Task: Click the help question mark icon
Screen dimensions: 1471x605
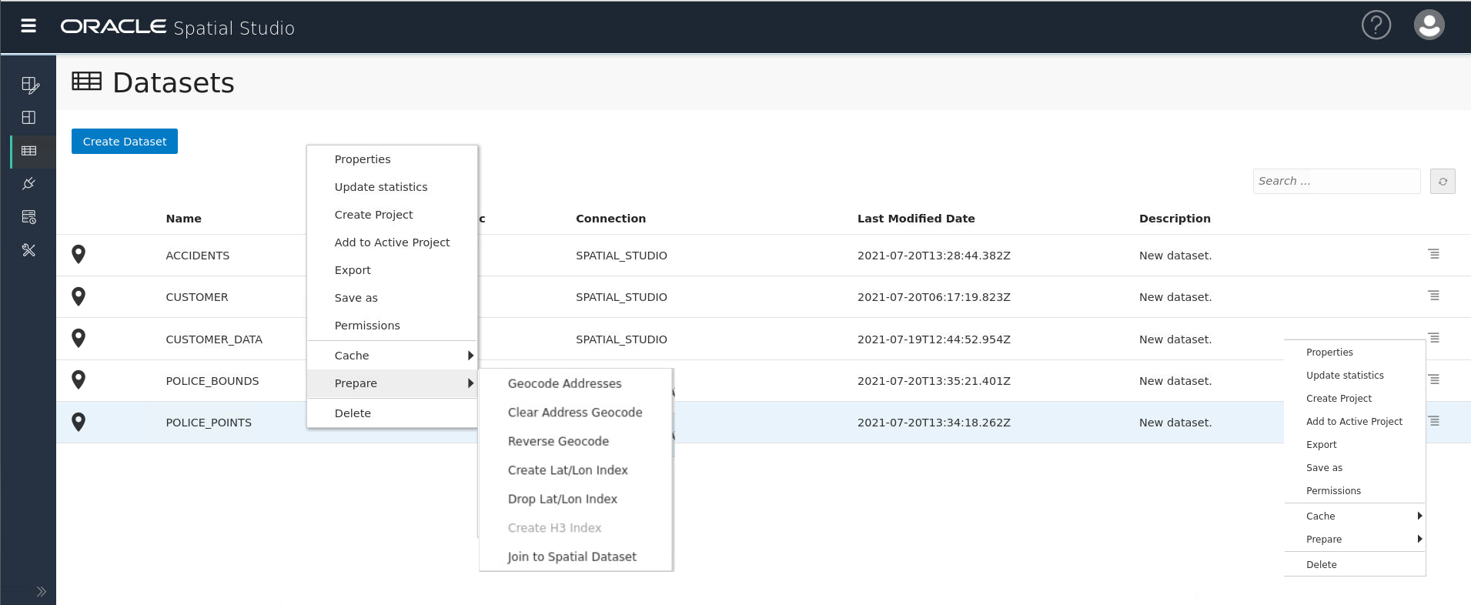Action: pyautogui.click(x=1376, y=25)
